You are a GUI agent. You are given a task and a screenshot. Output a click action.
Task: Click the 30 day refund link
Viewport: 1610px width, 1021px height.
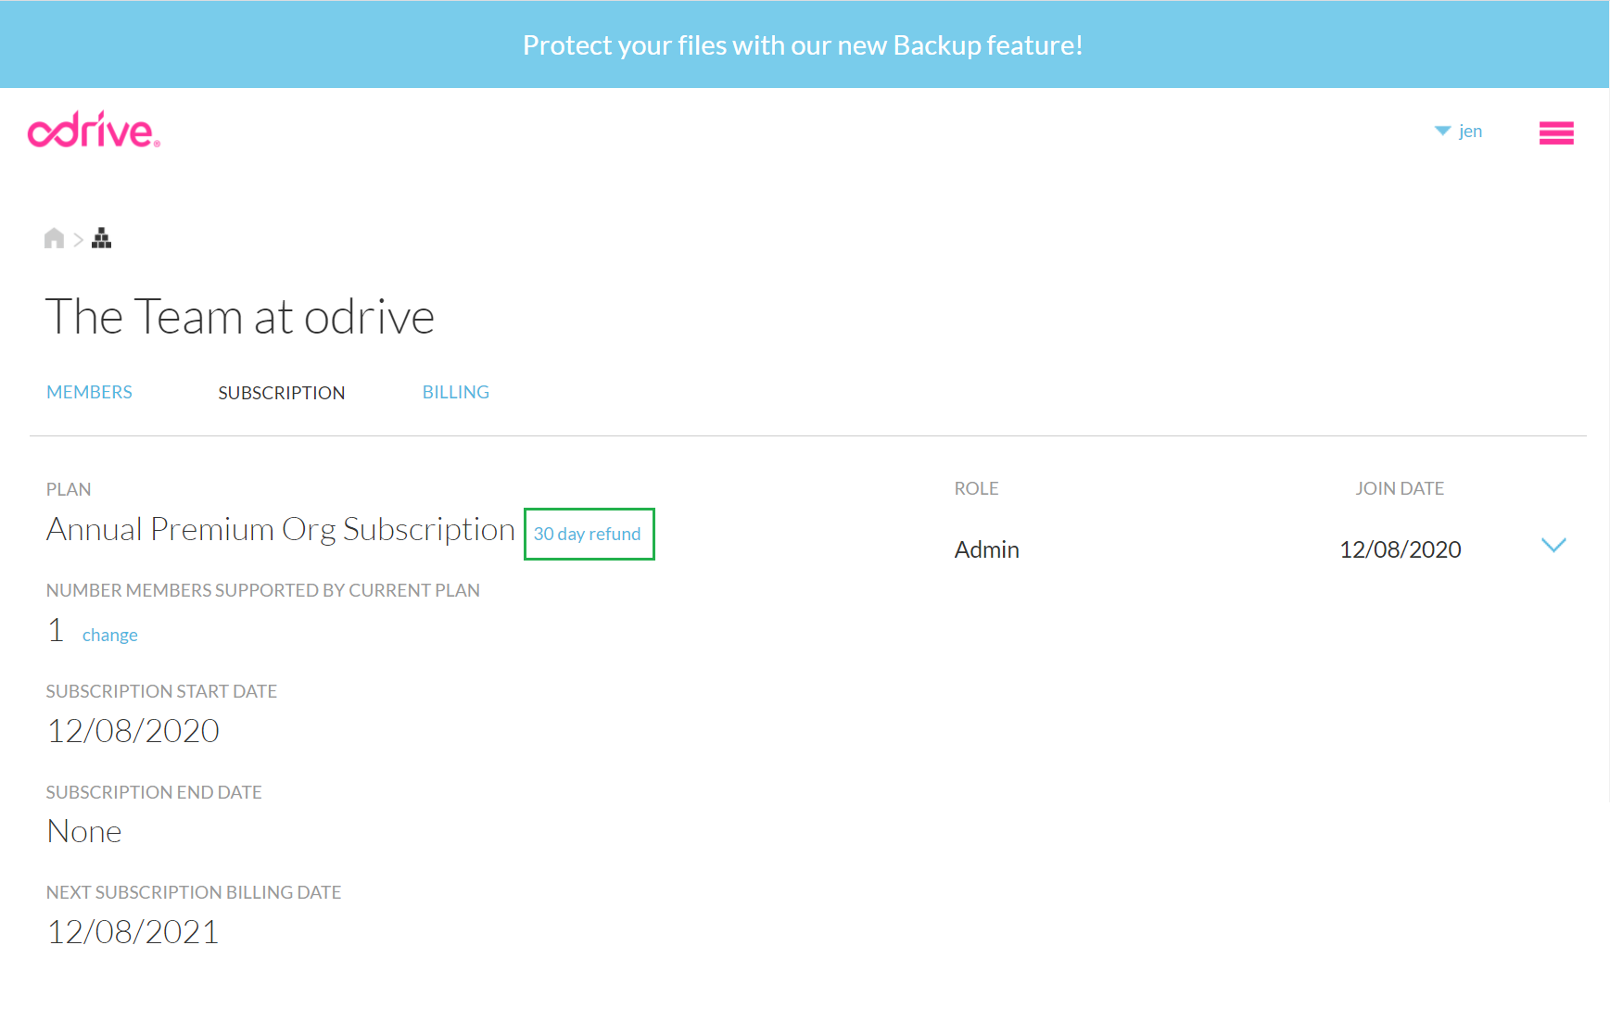(588, 534)
